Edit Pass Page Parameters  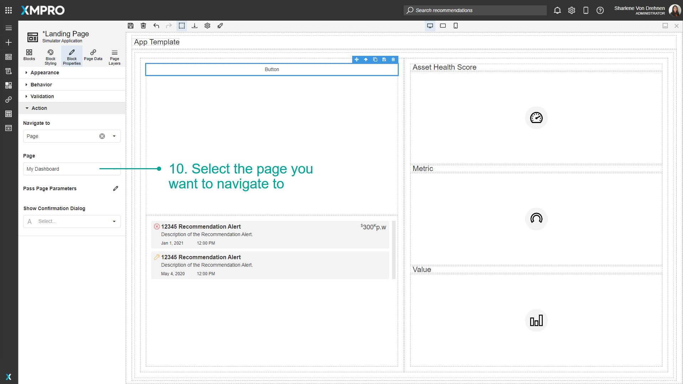click(115, 188)
